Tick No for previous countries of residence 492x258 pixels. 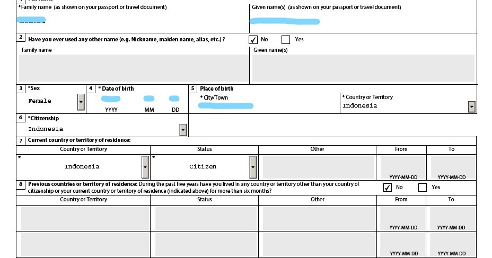[x=388, y=188]
